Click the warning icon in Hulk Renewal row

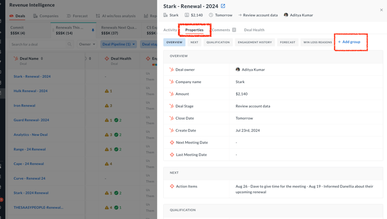click(x=107, y=91)
